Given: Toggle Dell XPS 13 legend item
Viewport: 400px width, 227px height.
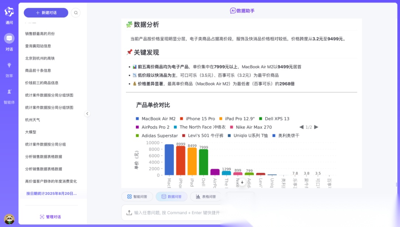Looking at the screenshot, I should point(274,119).
